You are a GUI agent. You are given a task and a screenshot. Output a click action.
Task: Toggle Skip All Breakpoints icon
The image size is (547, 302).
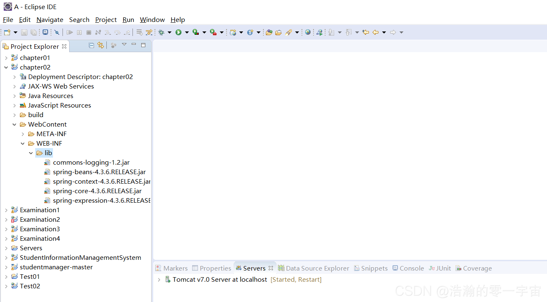click(x=57, y=32)
